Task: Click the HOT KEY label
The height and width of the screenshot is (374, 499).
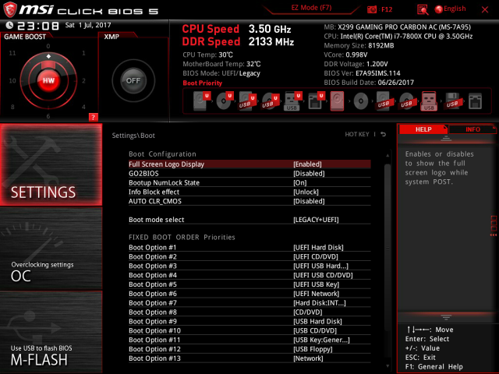Action: [357, 134]
